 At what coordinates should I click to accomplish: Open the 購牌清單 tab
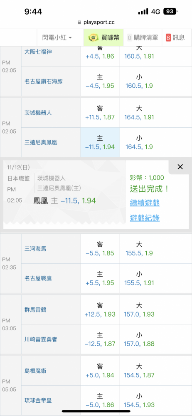[x=143, y=38]
